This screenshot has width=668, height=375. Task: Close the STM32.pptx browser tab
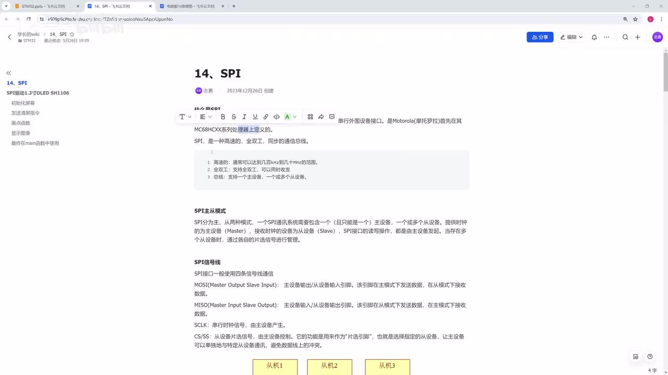click(78, 6)
